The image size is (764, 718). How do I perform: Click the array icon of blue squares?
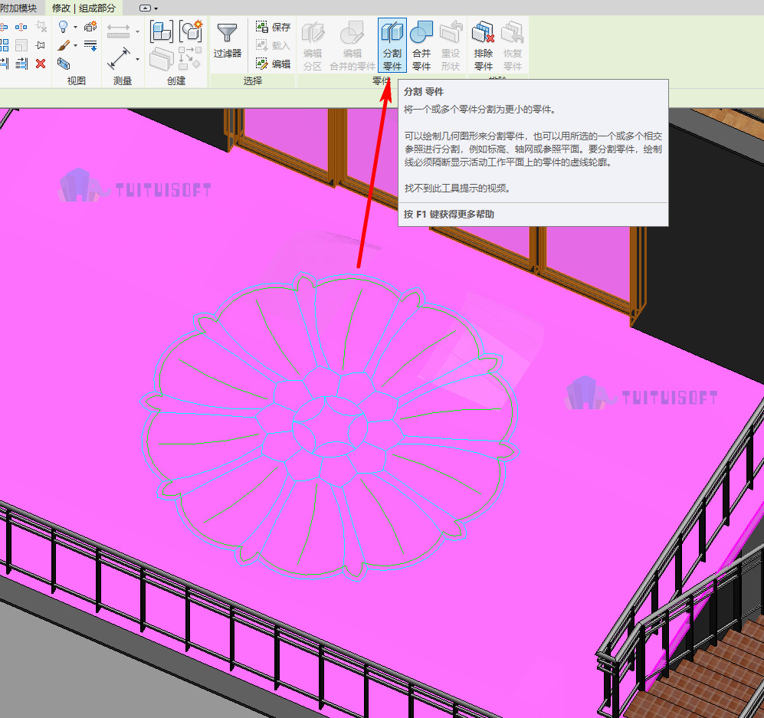tap(5, 45)
